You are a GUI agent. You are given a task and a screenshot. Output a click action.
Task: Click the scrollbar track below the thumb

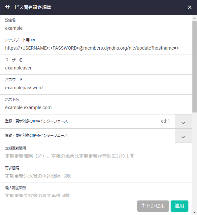194,161
